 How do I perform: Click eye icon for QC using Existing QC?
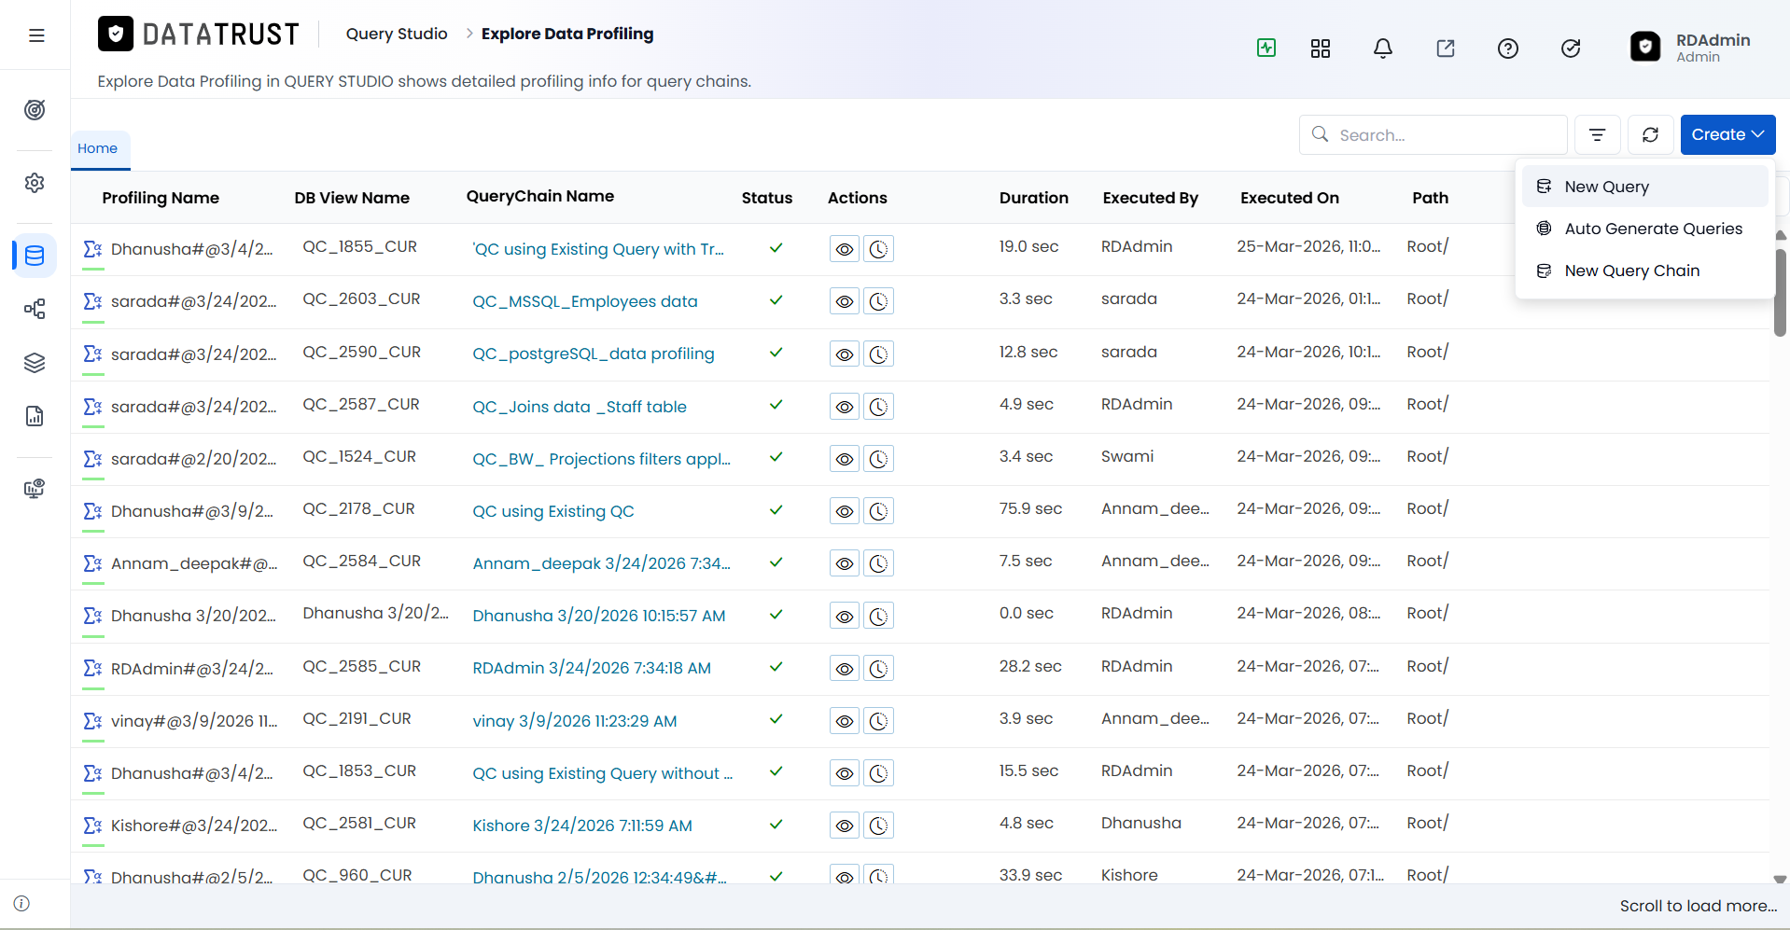click(x=845, y=511)
